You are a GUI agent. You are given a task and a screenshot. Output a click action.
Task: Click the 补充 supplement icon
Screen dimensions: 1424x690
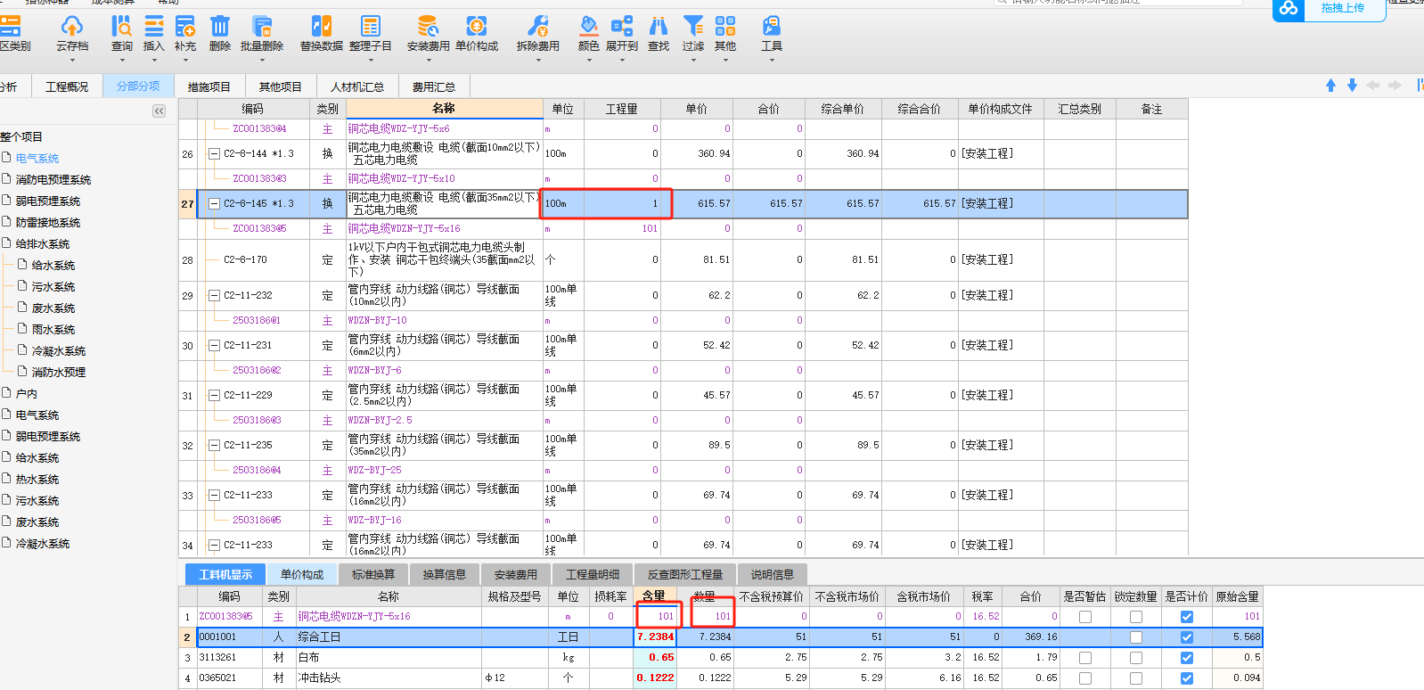(x=185, y=26)
